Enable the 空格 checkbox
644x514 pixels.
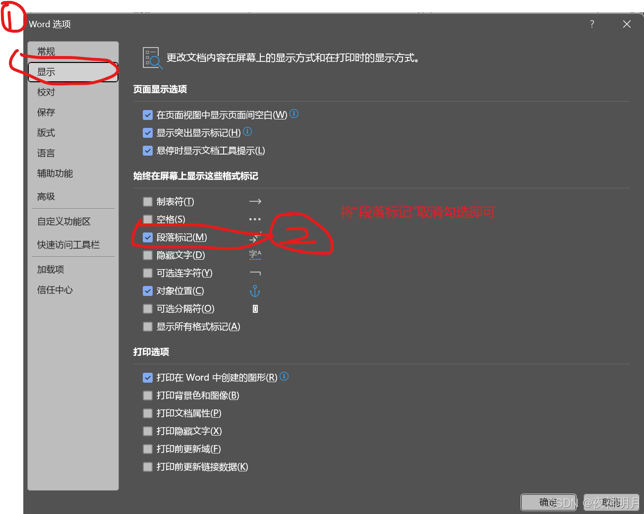148,220
